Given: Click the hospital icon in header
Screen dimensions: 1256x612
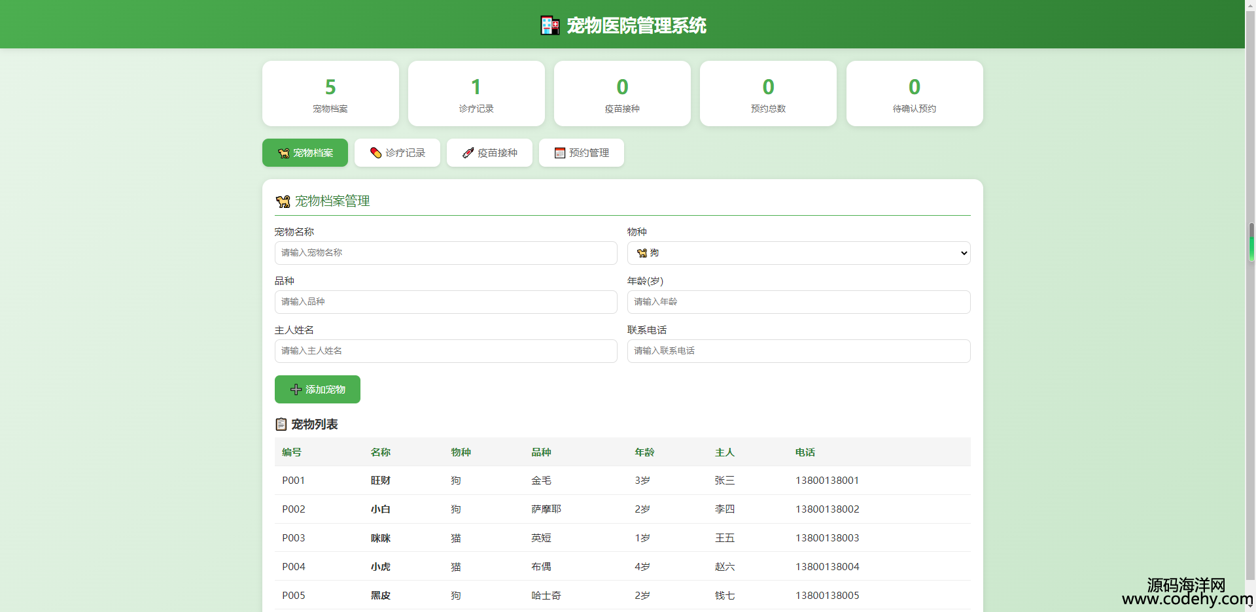Looking at the screenshot, I should (549, 25).
